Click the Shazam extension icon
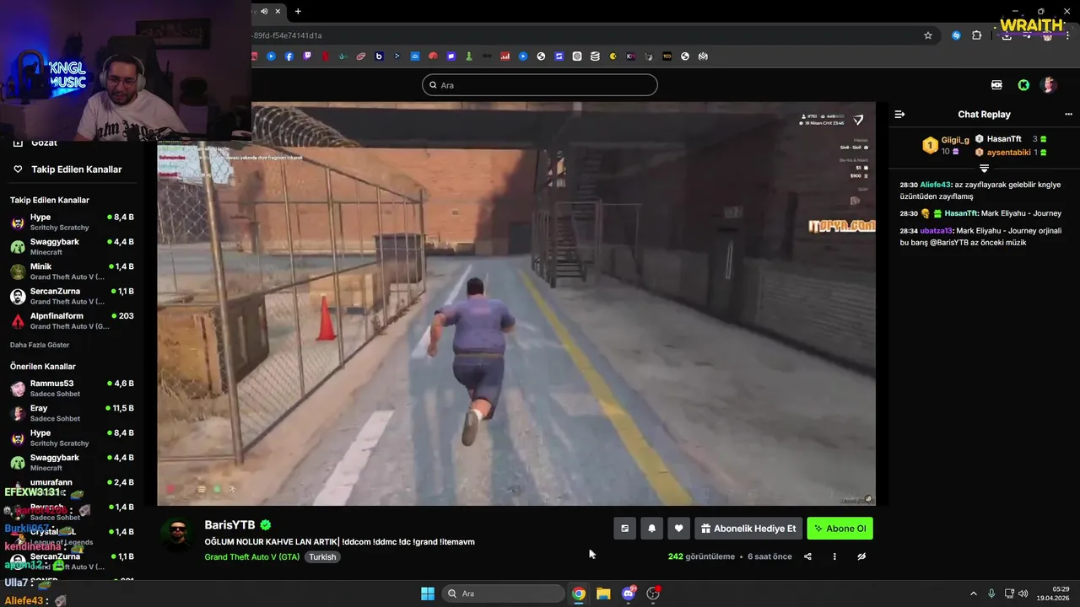 pyautogui.click(x=956, y=35)
